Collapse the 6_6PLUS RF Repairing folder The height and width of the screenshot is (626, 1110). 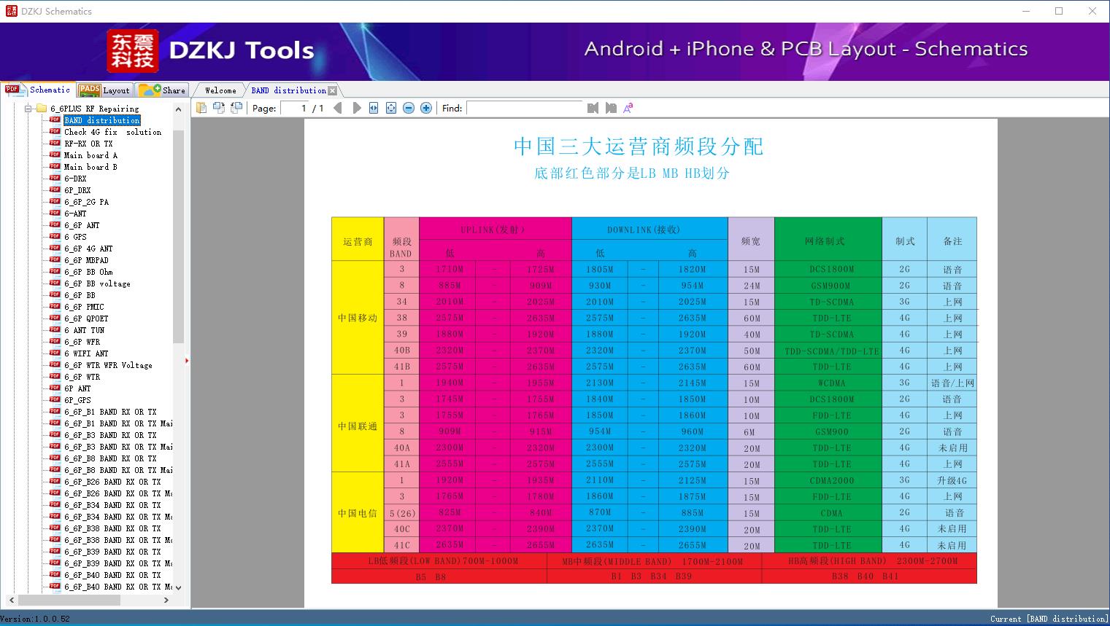tap(29, 109)
